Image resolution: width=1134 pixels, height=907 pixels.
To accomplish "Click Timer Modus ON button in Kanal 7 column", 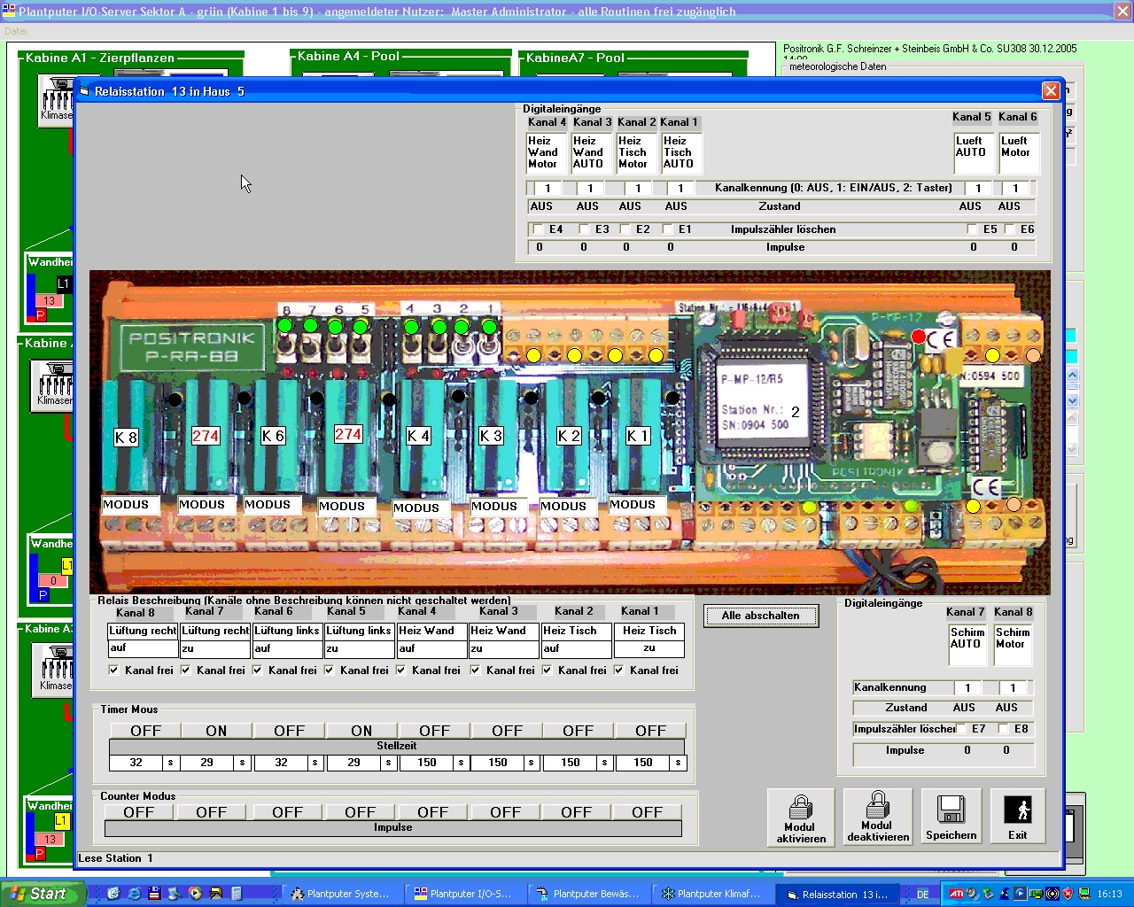I will coord(216,731).
